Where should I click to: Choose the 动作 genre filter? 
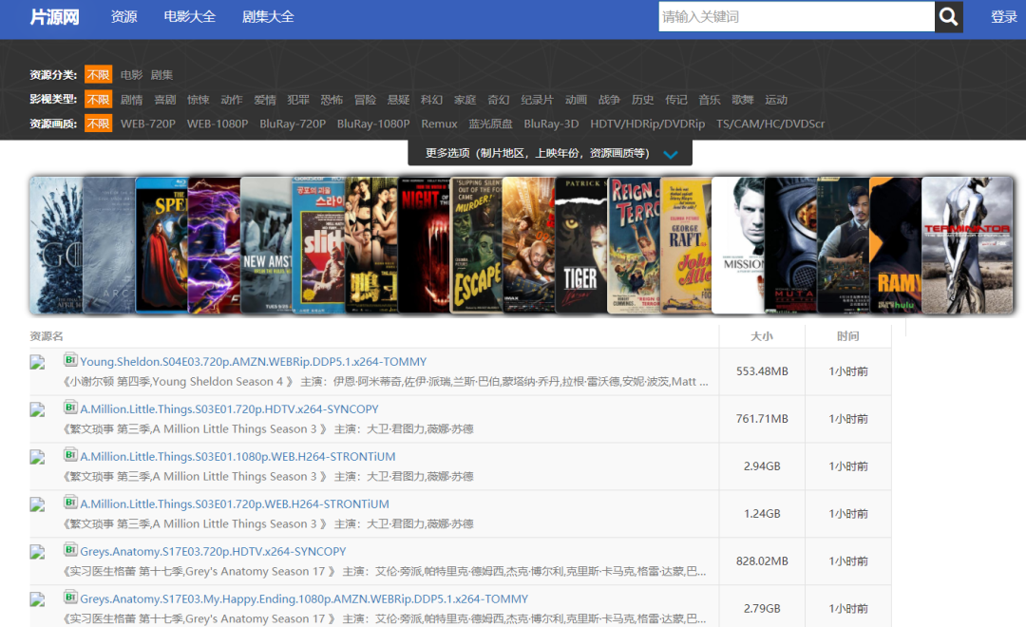tap(232, 100)
